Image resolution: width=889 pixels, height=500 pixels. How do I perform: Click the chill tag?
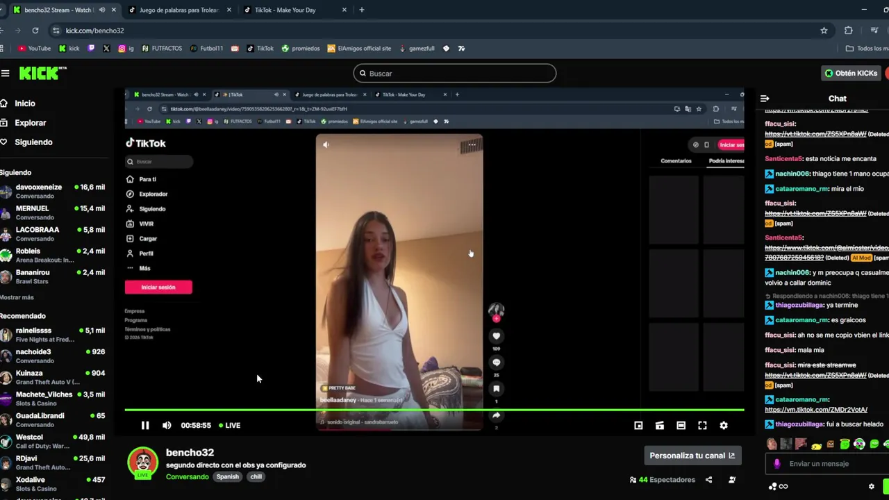click(256, 477)
